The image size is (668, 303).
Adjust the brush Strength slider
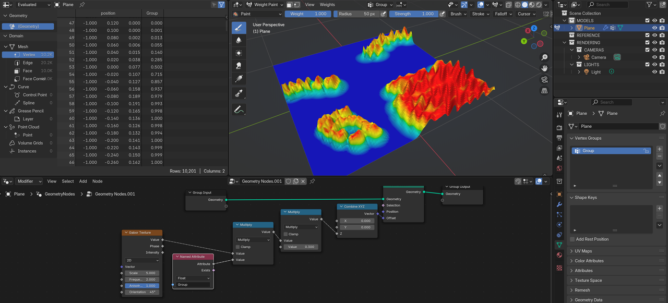(x=412, y=14)
